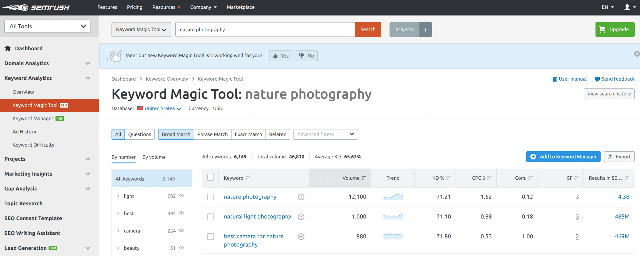Image resolution: width=640 pixels, height=256 pixels.
Task: Click the thumbs-up Yes button
Action: click(280, 56)
